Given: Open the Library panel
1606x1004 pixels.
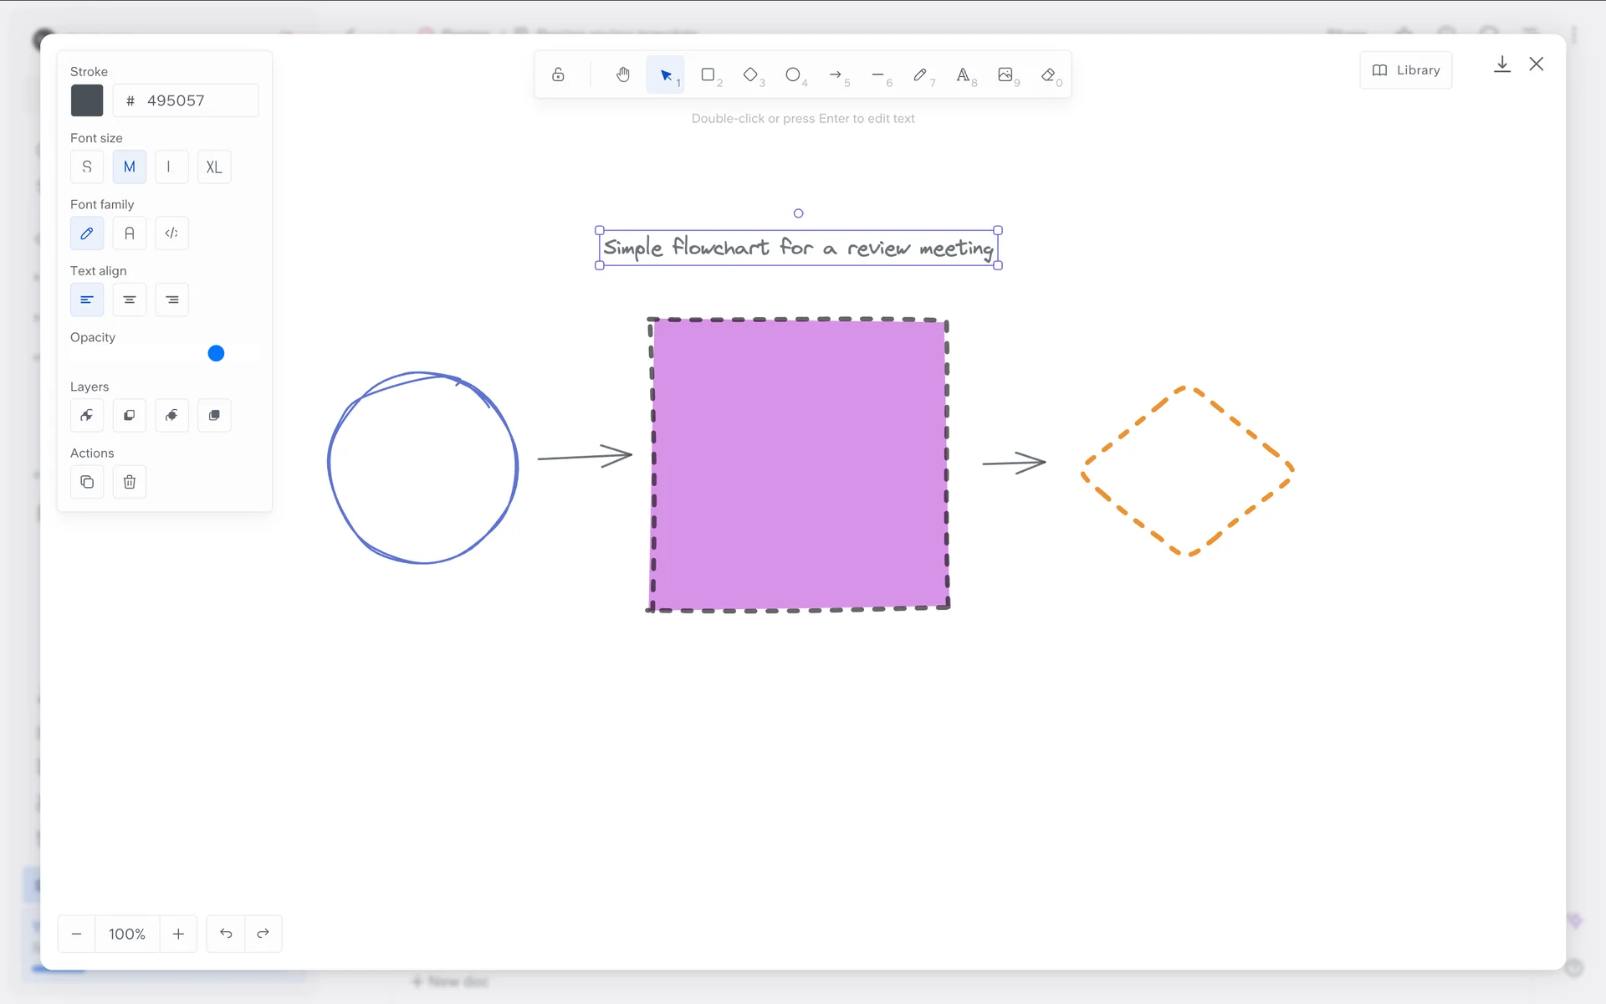Looking at the screenshot, I should [x=1405, y=70].
